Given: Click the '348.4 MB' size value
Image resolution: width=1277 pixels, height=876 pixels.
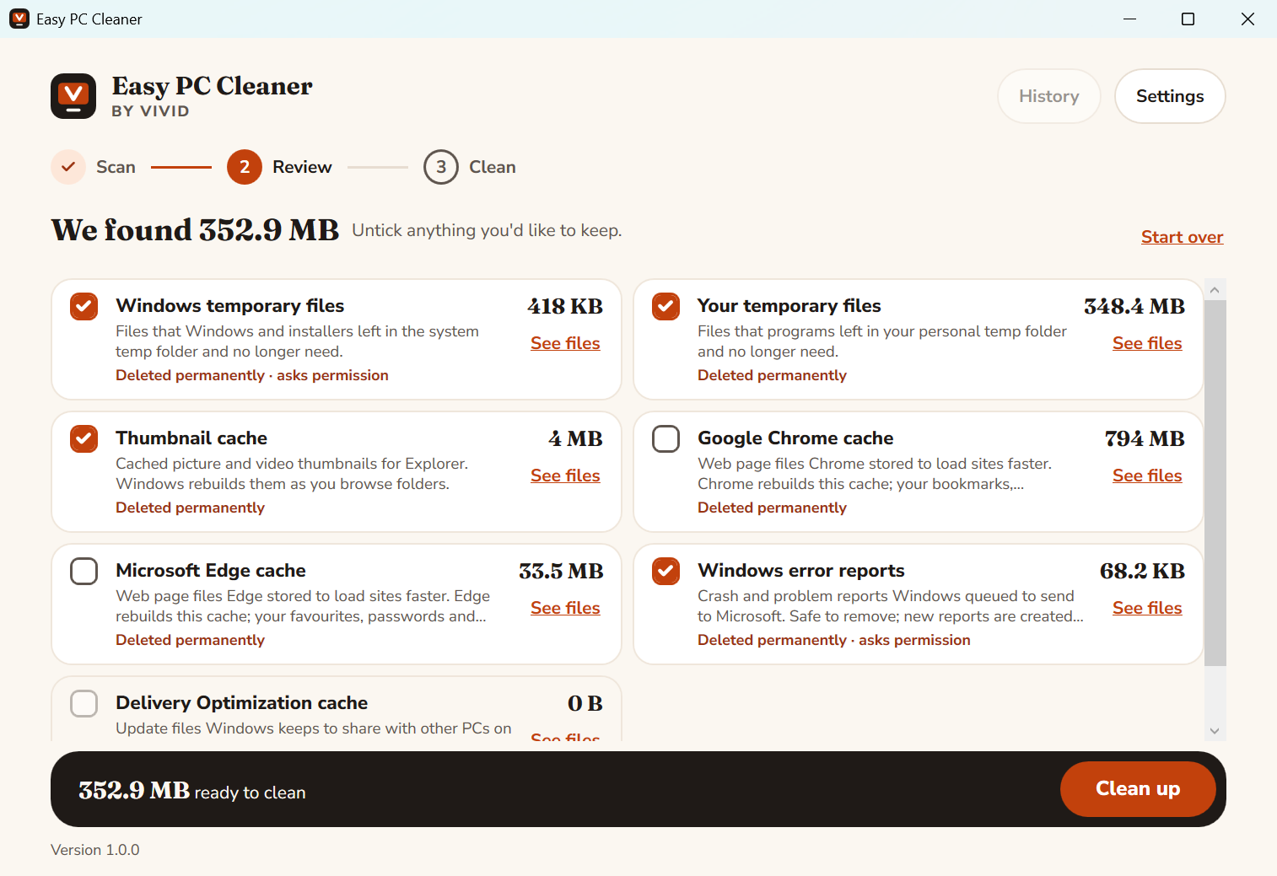Looking at the screenshot, I should pyautogui.click(x=1134, y=306).
